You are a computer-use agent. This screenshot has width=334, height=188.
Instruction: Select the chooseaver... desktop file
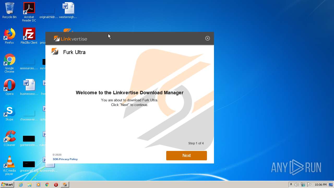pyautogui.click(x=29, y=115)
